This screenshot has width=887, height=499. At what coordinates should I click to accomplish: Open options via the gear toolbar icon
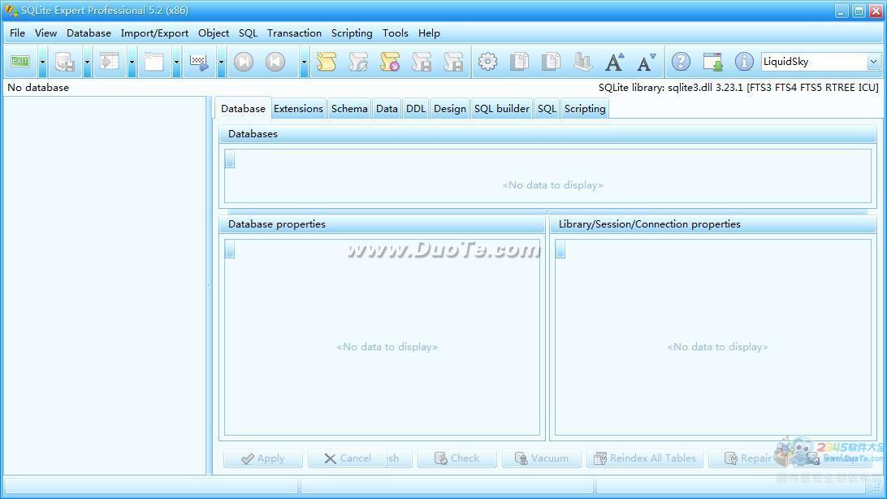(x=487, y=62)
